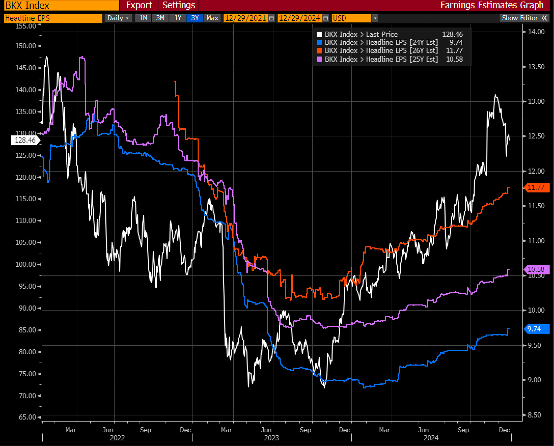Open the Settings menu
Screen dimensions: 554x446
(179, 5)
